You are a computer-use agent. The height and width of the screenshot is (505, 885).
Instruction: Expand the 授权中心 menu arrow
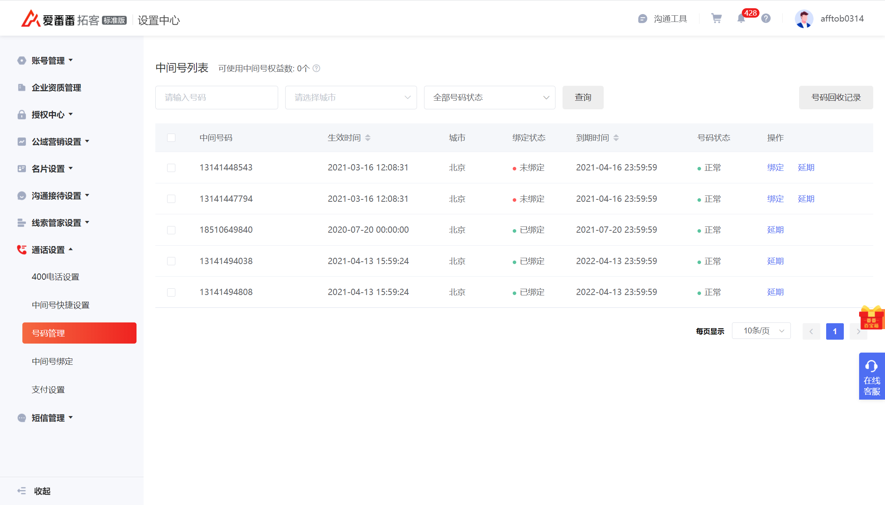pos(71,114)
